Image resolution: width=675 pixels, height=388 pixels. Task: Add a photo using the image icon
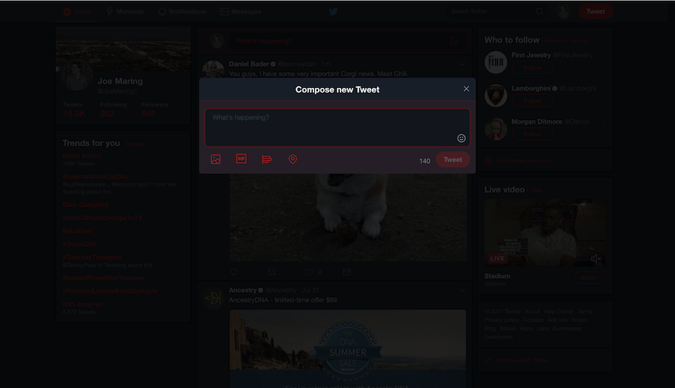point(216,159)
